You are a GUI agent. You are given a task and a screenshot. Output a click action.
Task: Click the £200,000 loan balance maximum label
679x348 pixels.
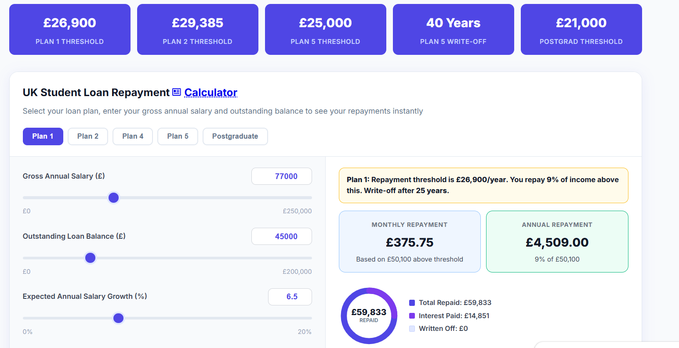coord(298,272)
